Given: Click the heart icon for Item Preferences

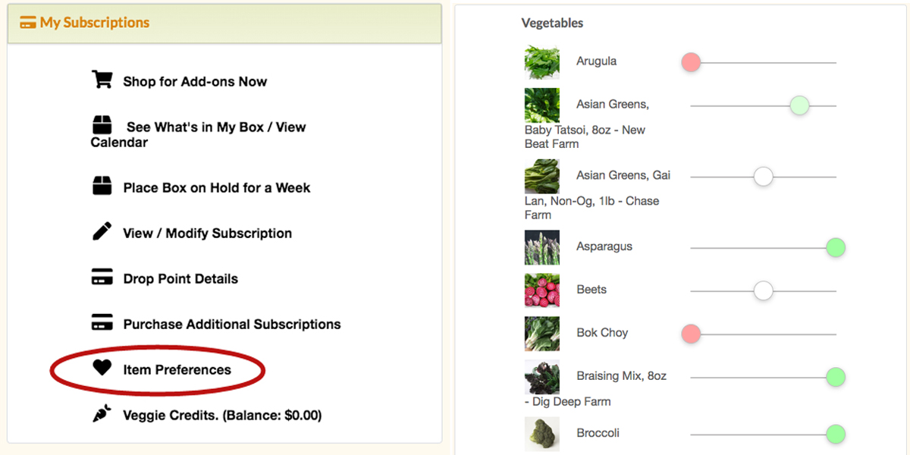Looking at the screenshot, I should pyautogui.click(x=102, y=368).
